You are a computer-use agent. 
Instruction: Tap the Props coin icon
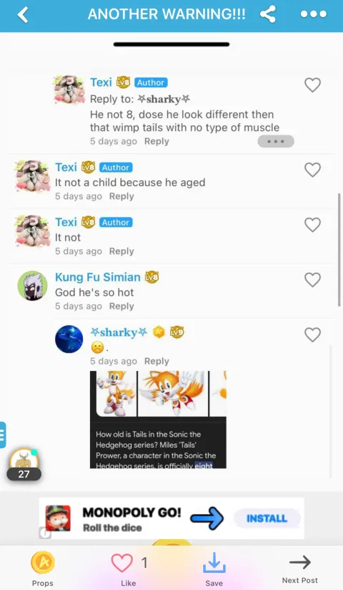(43, 563)
